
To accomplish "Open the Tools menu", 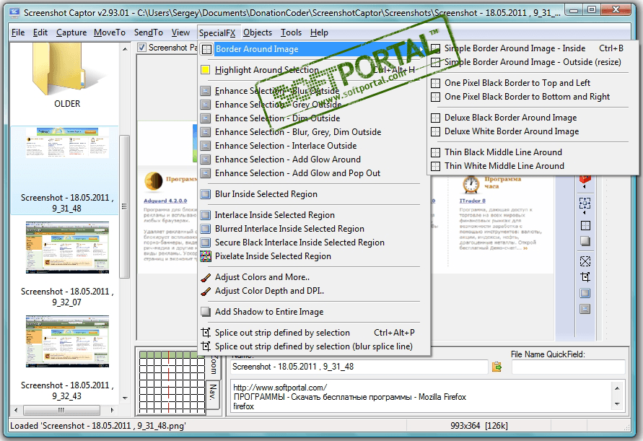I will point(291,32).
